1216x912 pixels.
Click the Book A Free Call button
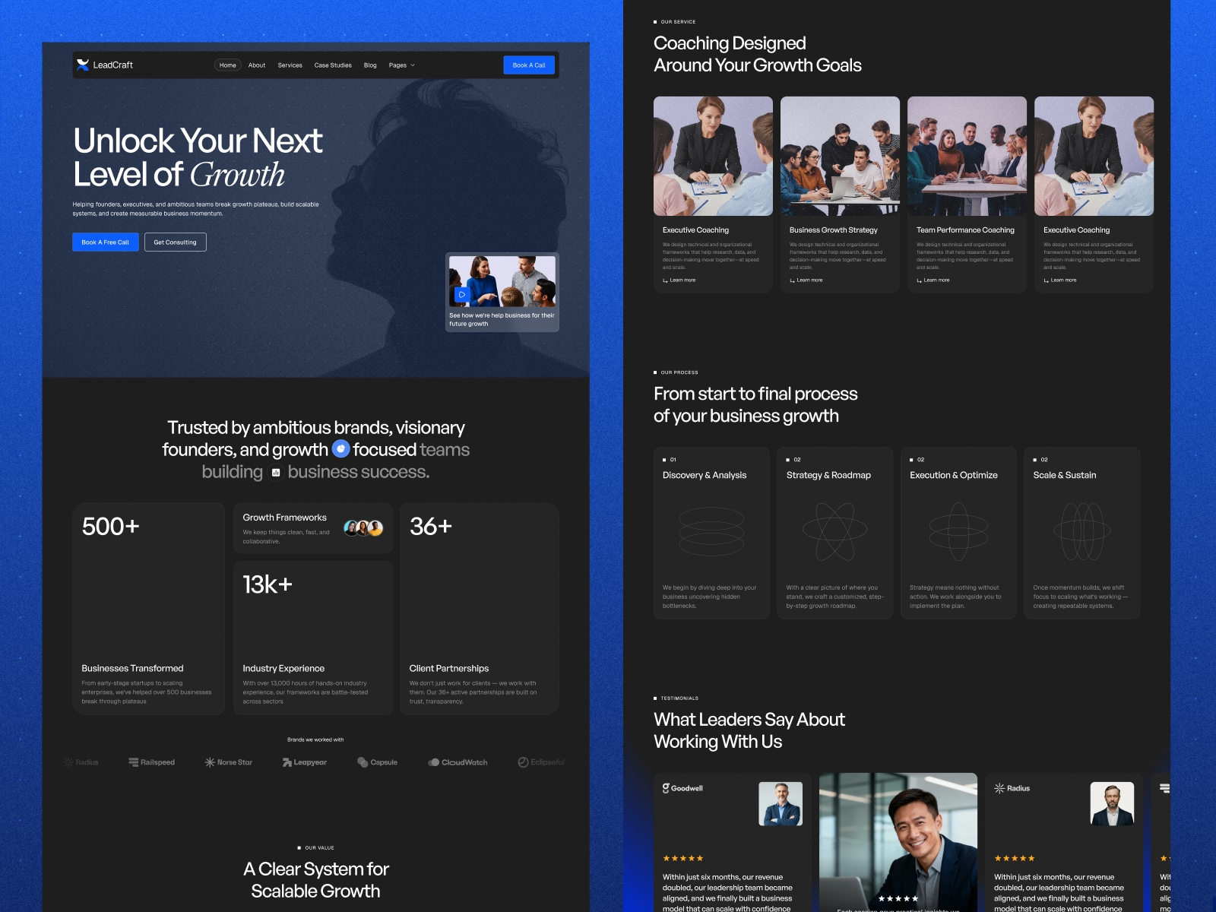pos(106,242)
